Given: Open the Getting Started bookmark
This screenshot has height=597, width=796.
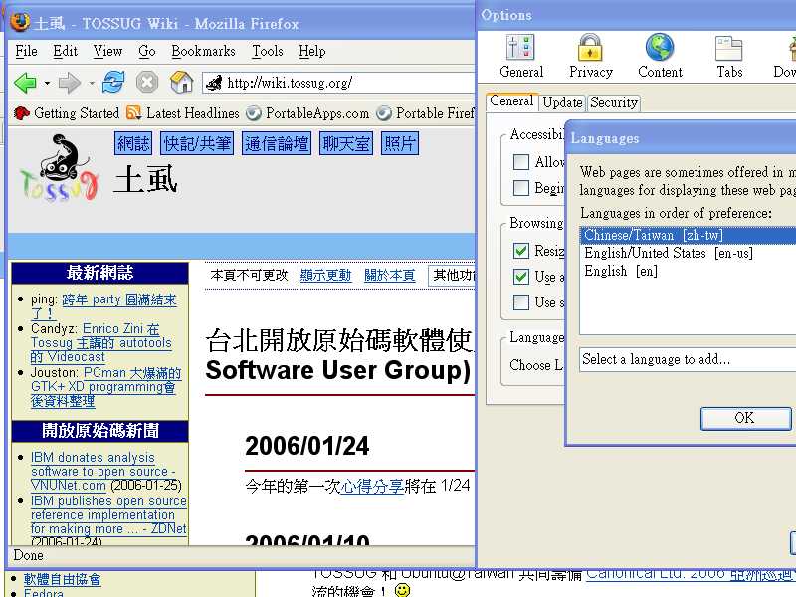Looking at the screenshot, I should click(x=67, y=113).
